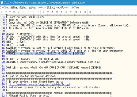
Task: Open the ツール(T) menu
Action: (x=41, y=8)
